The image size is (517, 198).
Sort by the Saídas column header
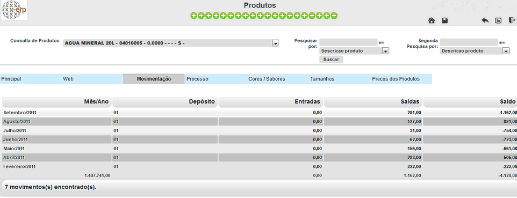373,102
